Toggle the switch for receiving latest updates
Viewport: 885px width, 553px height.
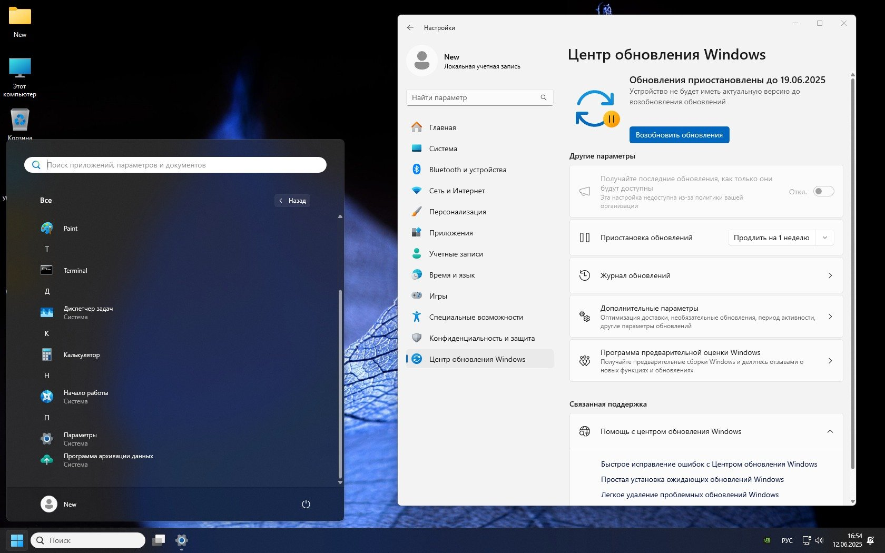pyautogui.click(x=824, y=191)
